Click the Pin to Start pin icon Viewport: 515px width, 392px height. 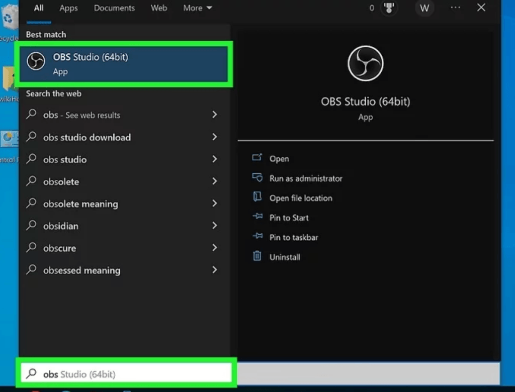(257, 217)
